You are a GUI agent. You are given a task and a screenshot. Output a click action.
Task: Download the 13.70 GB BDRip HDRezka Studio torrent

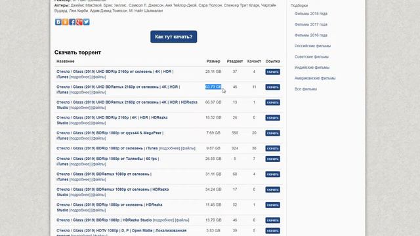coord(273,220)
